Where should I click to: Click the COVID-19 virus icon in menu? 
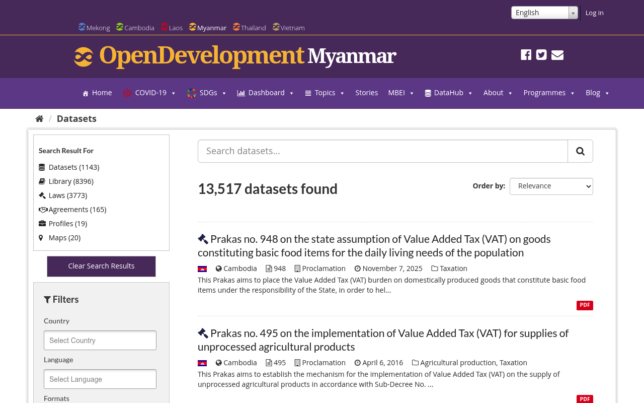(127, 93)
